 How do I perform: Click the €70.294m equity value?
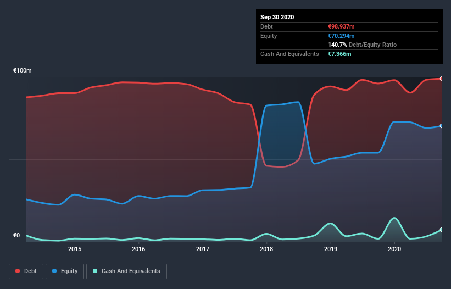pyautogui.click(x=341, y=36)
